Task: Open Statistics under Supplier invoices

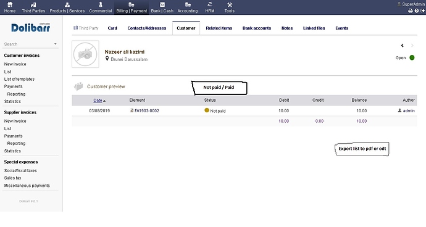Action: pyautogui.click(x=12, y=151)
